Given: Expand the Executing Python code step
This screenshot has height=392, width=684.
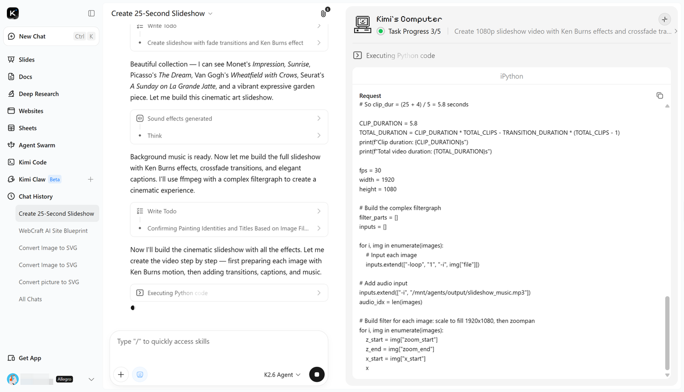Looking at the screenshot, I should coord(229,293).
